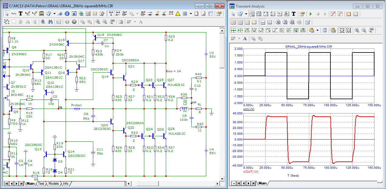Click the green Run analysis play button

pyautogui.click(x=310, y=14)
